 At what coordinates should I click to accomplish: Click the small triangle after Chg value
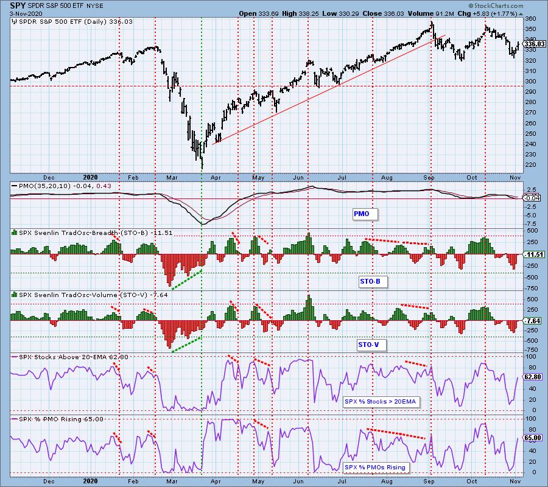[x=521, y=14]
